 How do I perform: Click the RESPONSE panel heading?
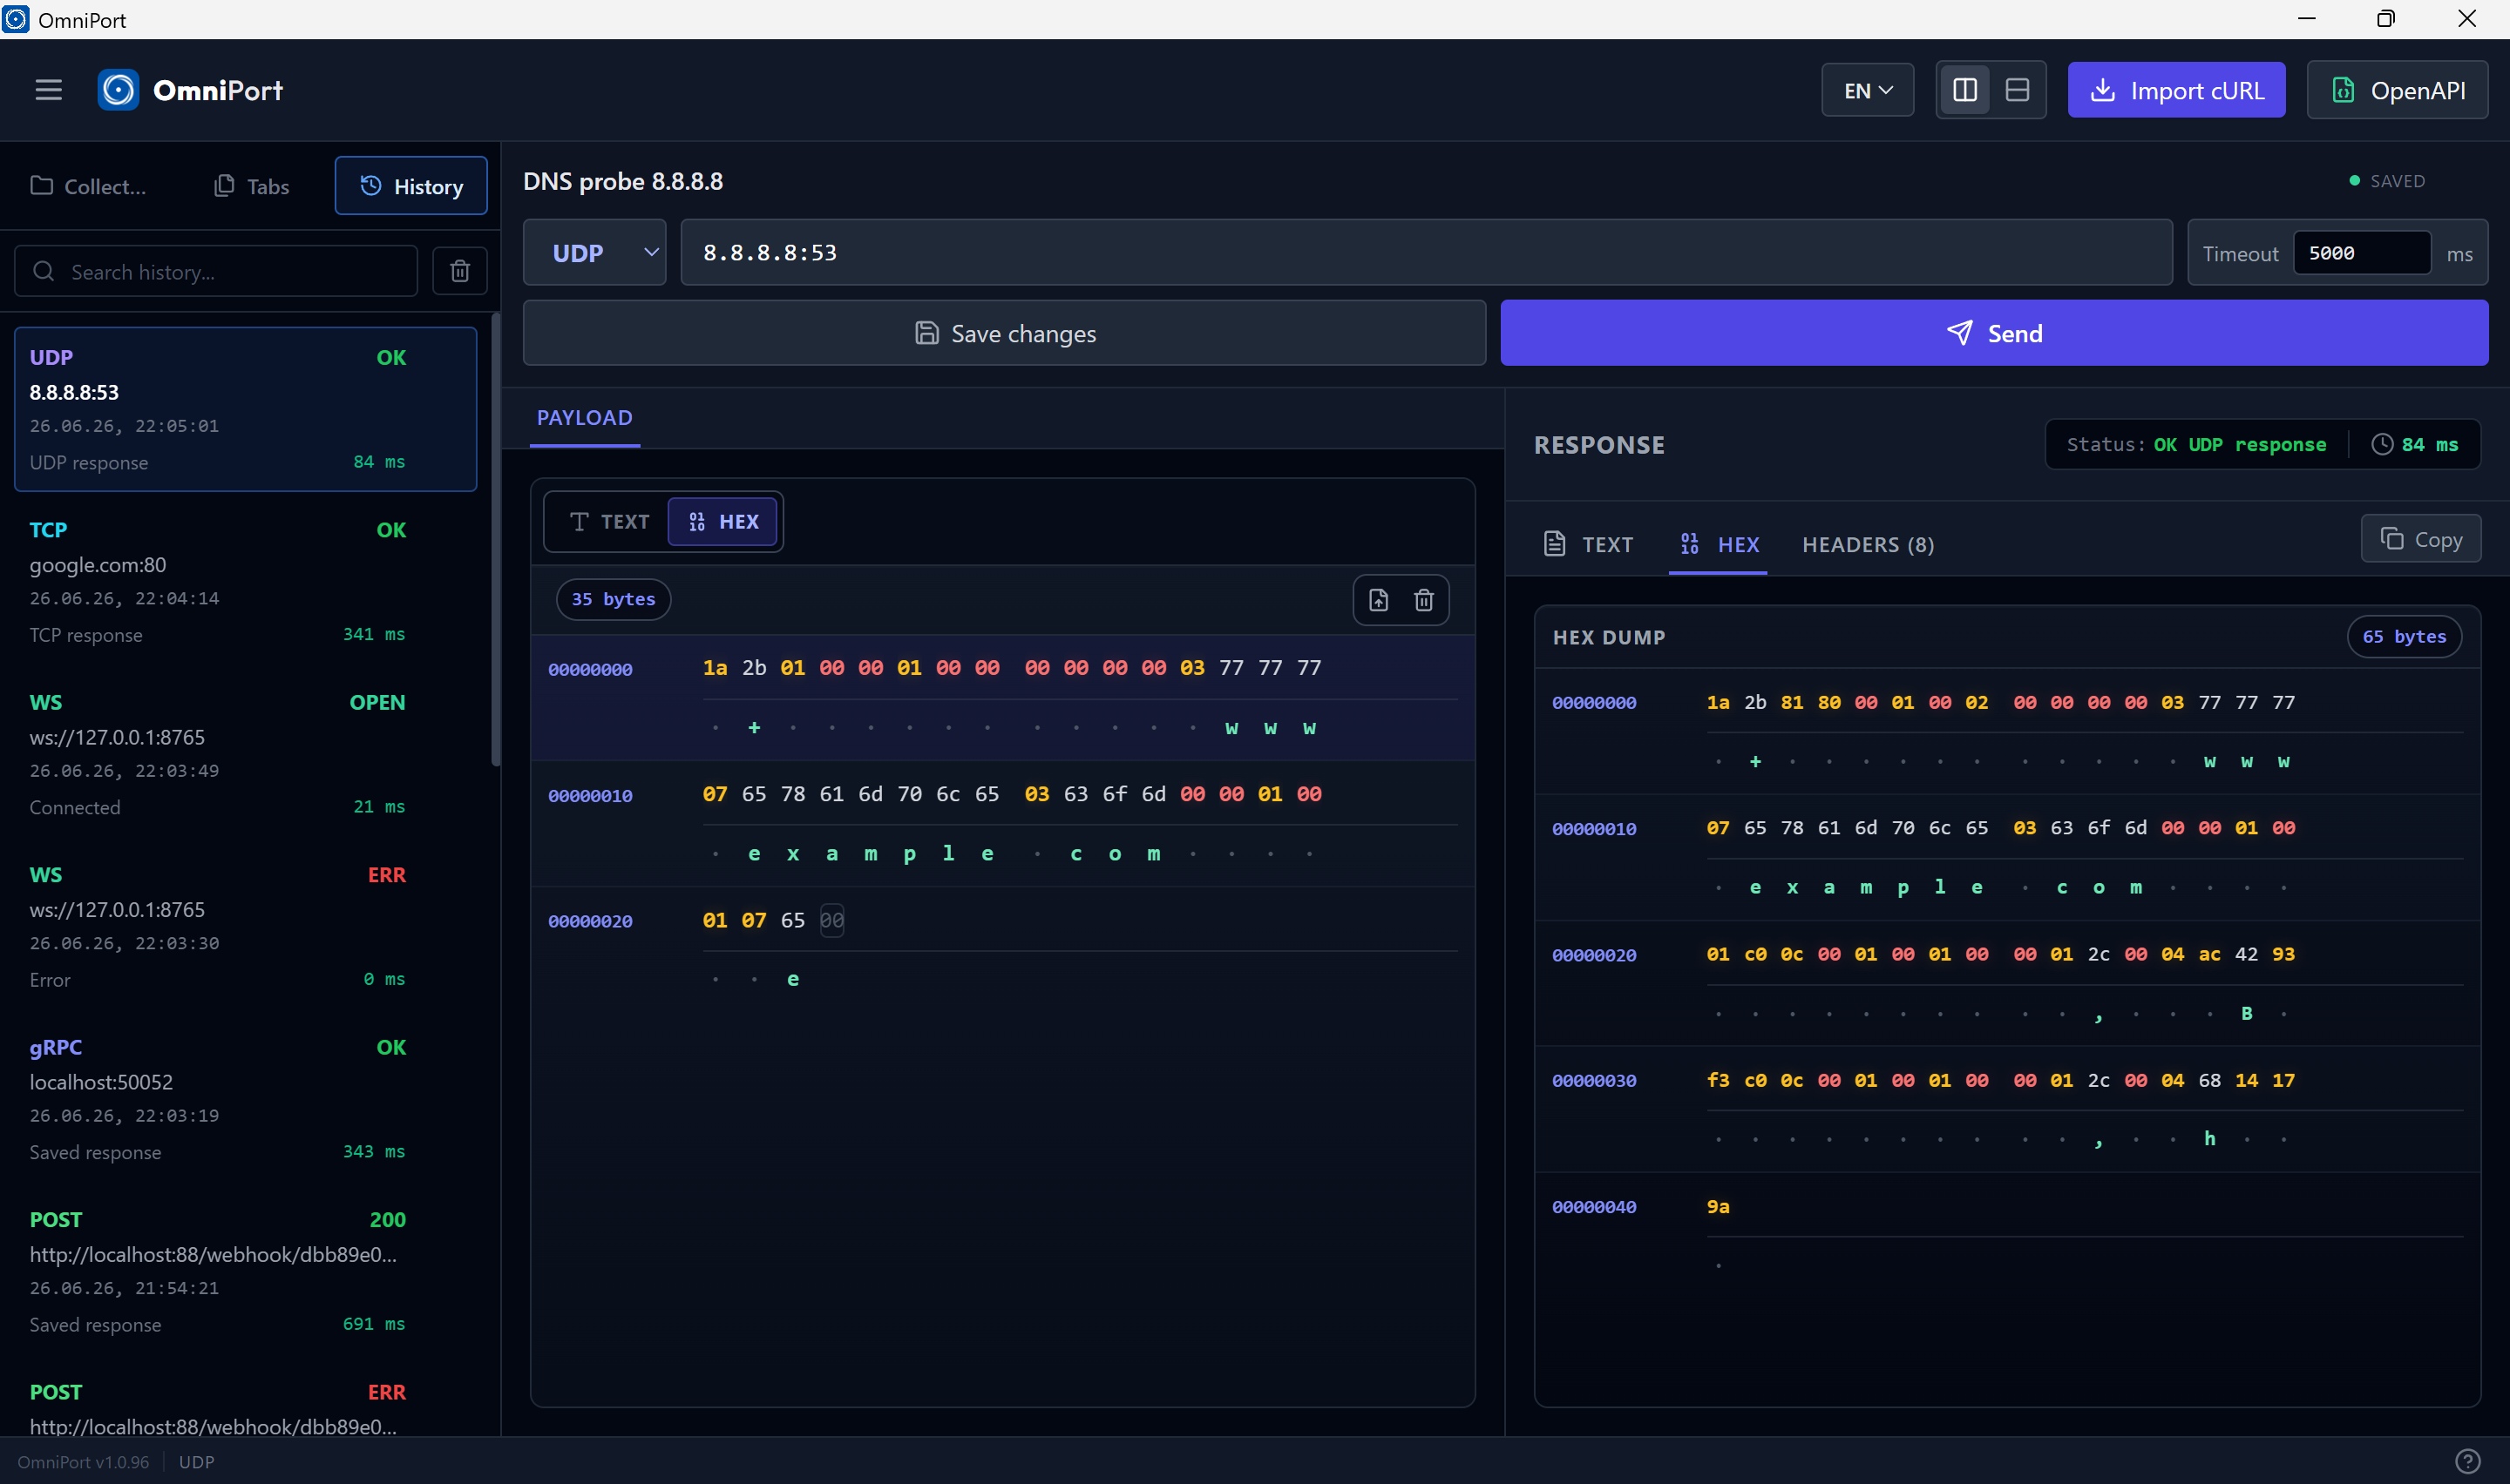1599,445
